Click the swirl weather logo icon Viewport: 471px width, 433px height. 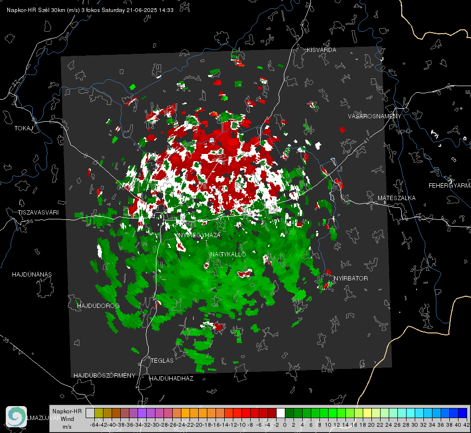coord(16,417)
